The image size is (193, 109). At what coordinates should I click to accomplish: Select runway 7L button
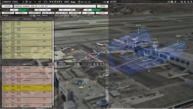tap(63, 10)
